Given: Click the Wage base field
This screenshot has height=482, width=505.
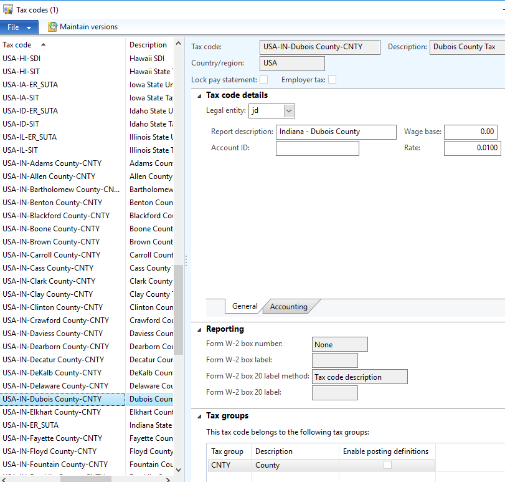Looking at the screenshot, I should [x=471, y=132].
